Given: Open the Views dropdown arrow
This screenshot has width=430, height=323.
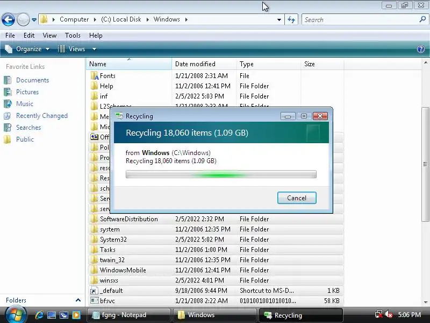Looking at the screenshot, I should [x=94, y=49].
